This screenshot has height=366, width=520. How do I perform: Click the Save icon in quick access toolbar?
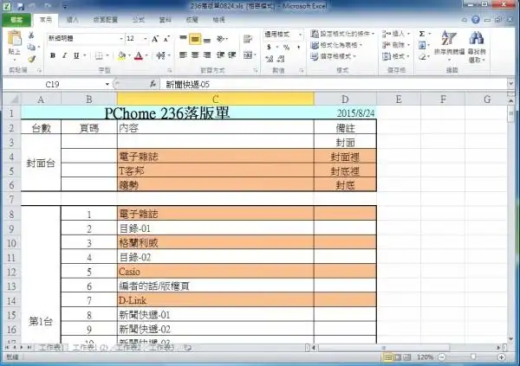[x=20, y=6]
